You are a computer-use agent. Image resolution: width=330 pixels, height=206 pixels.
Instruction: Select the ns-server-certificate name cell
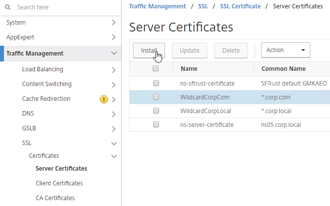click(207, 125)
